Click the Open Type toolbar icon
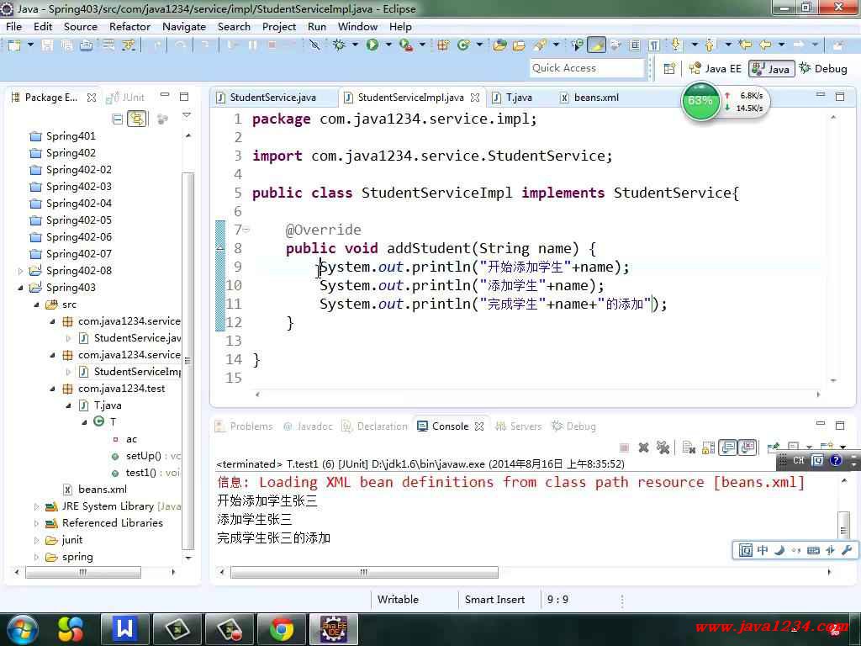861x646 pixels. pyautogui.click(x=499, y=45)
